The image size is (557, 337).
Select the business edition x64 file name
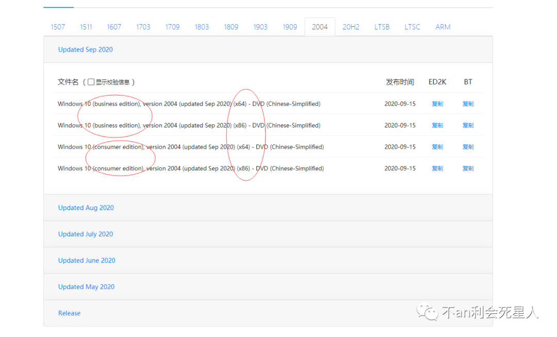coord(189,104)
